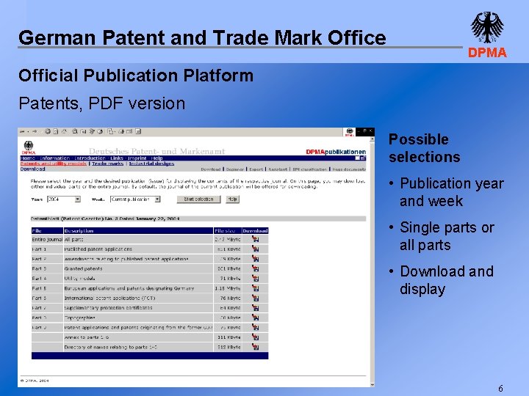This screenshot has width=529, height=396.
Task: Download amendments to published applications file
Action: [255, 259]
